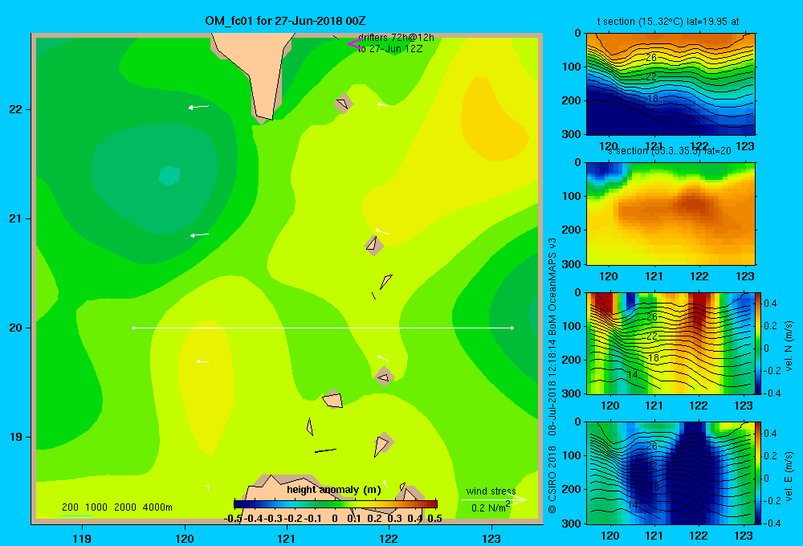The image size is (803, 546).
Task: Click the vel. E color scale bar
Action: point(759,473)
